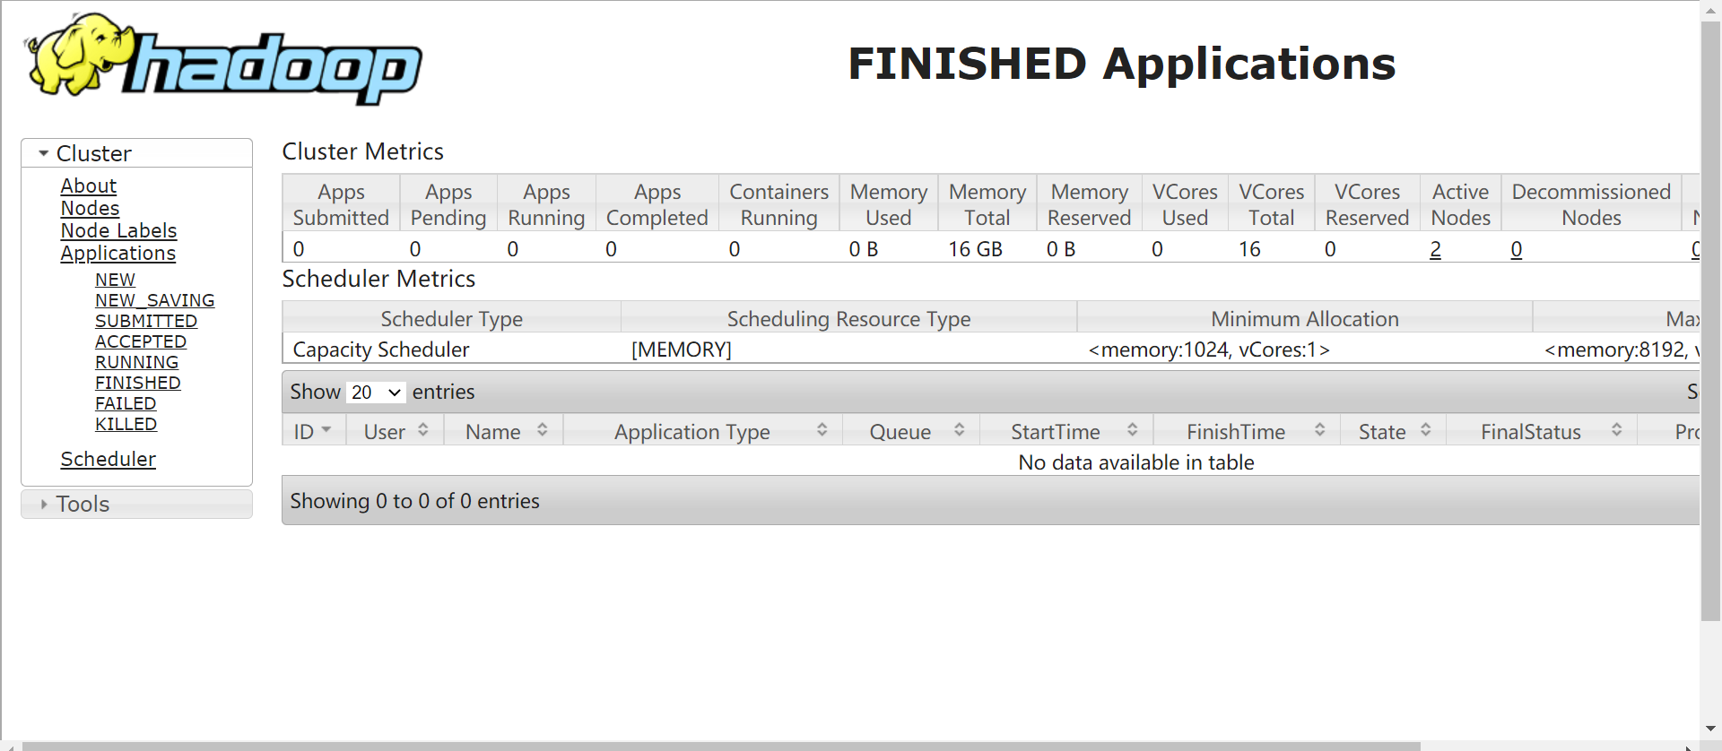
Task: Click the VCores Reserved column header
Action: [x=1367, y=204]
